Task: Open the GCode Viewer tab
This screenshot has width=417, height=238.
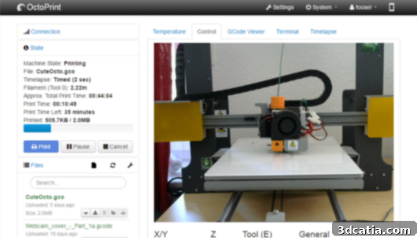Action: [246, 32]
